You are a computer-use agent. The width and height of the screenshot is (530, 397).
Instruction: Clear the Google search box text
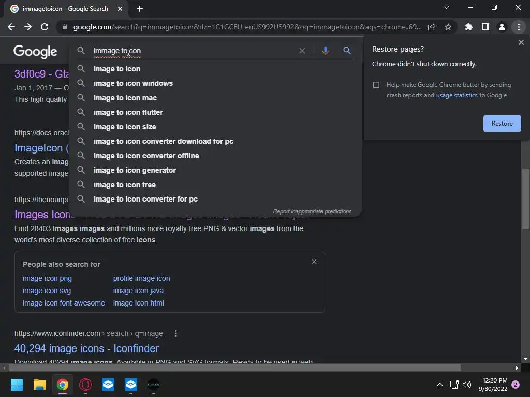[302, 51]
